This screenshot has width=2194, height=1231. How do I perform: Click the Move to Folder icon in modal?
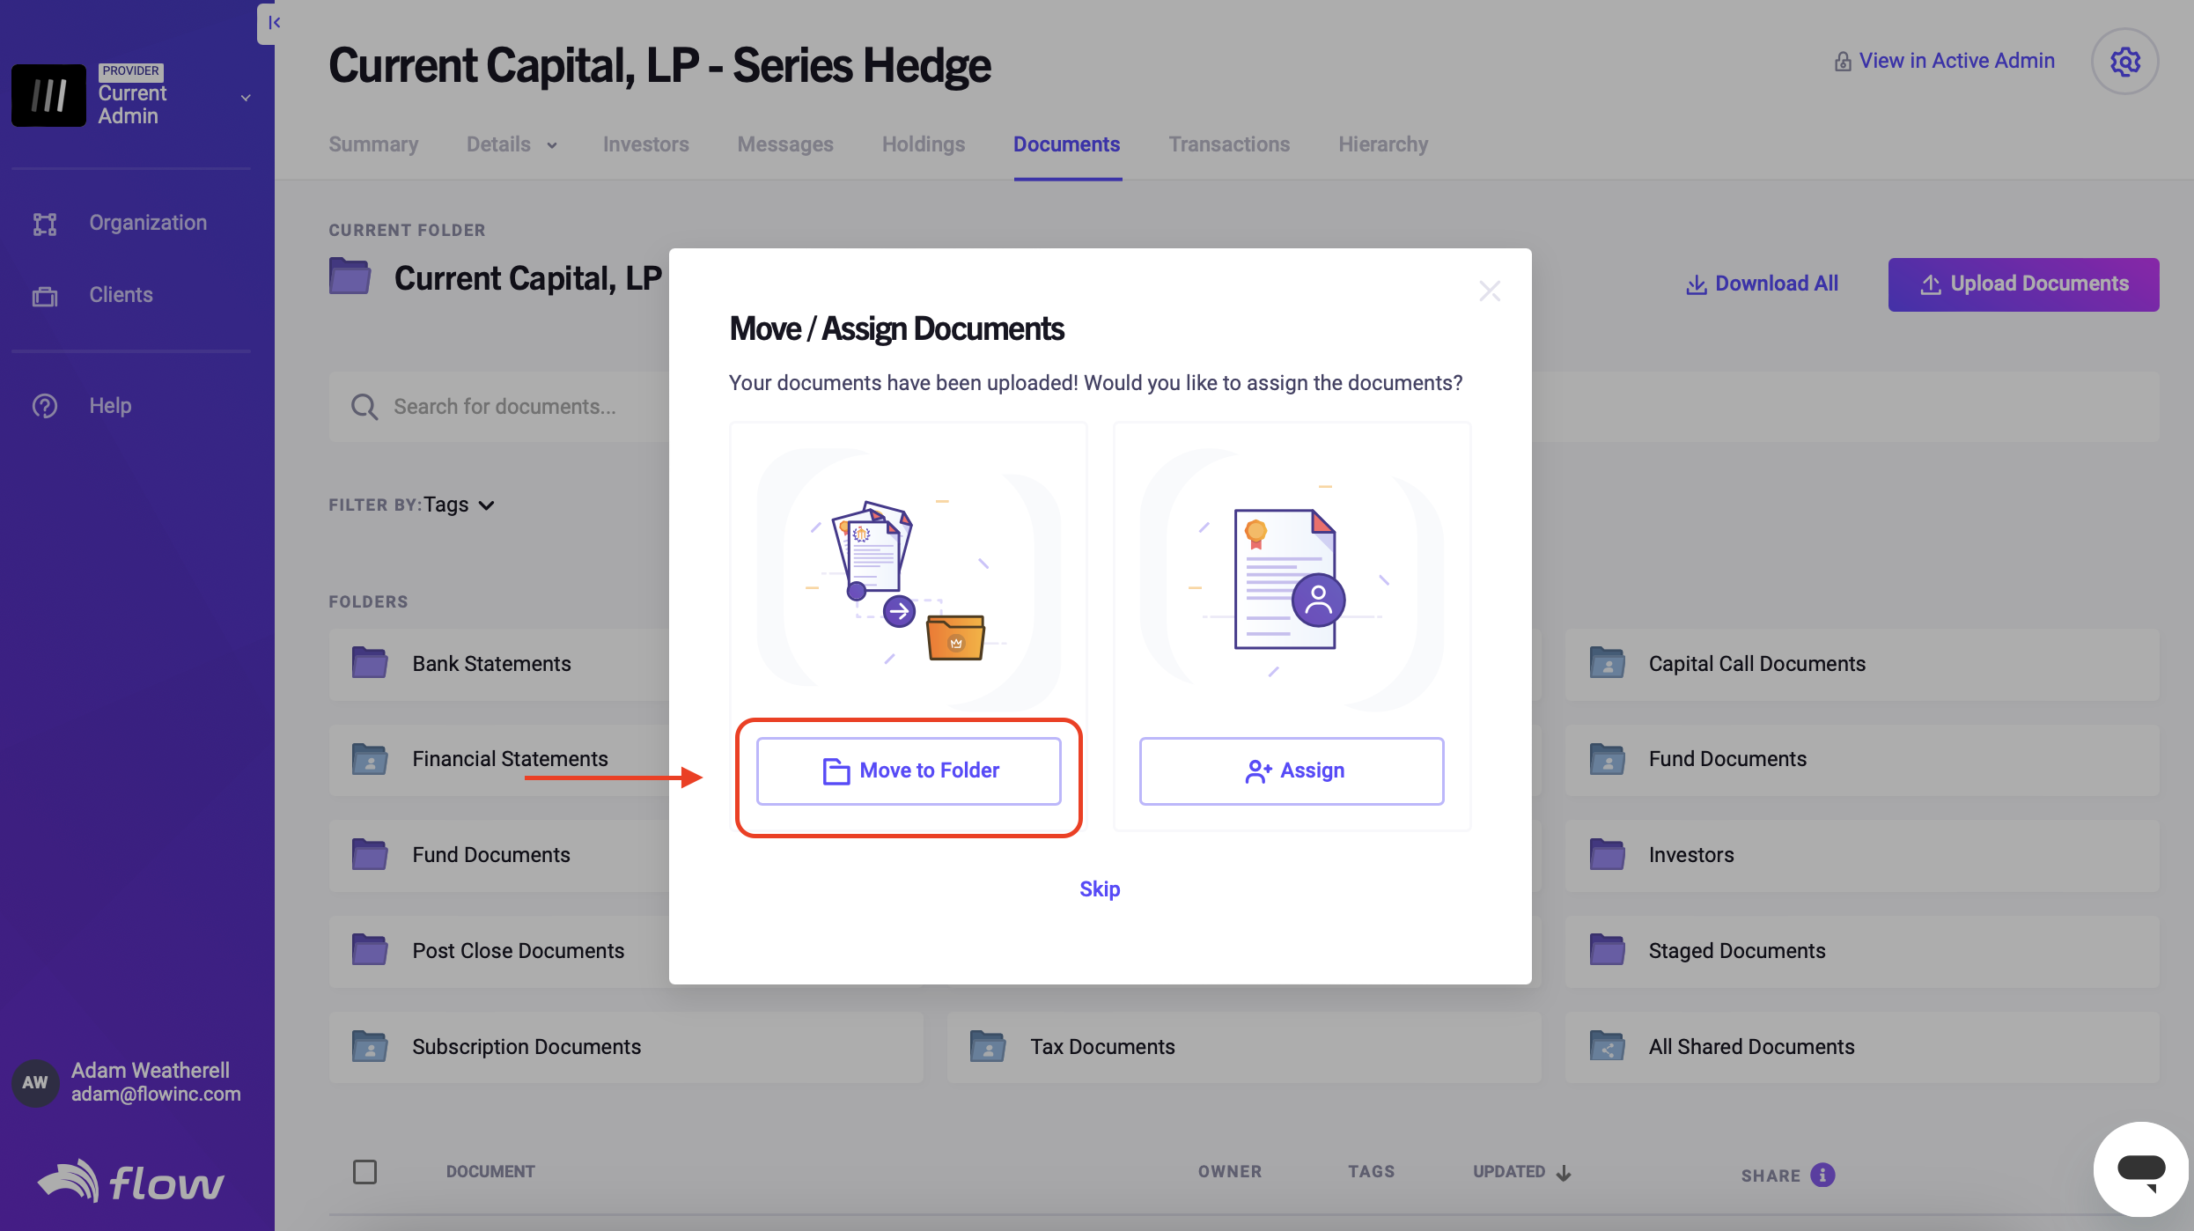tap(835, 771)
